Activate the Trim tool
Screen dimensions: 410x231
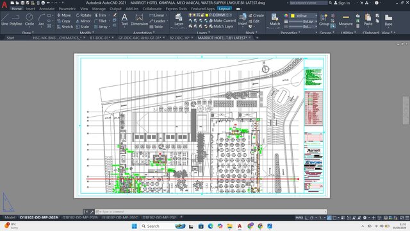[100, 15]
